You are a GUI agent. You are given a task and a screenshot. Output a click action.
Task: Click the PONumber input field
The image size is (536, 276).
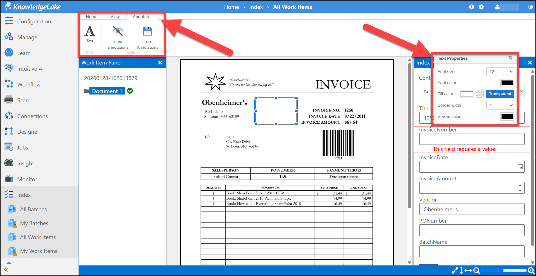(x=472, y=230)
